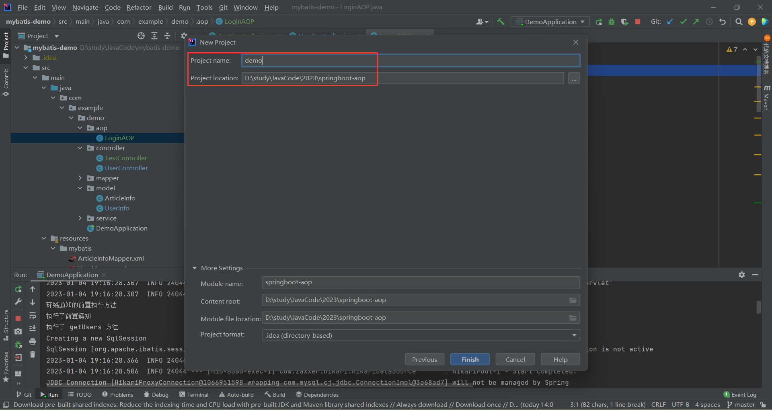The width and height of the screenshot is (772, 410).
Task: Click Select Opened File target icon
Action: point(141,36)
